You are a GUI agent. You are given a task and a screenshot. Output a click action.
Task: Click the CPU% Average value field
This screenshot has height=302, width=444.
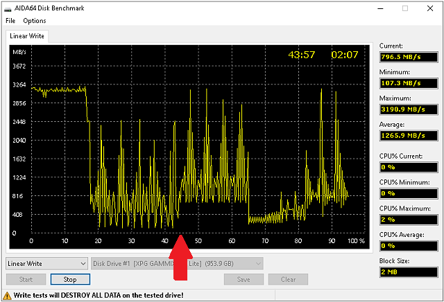click(x=409, y=246)
